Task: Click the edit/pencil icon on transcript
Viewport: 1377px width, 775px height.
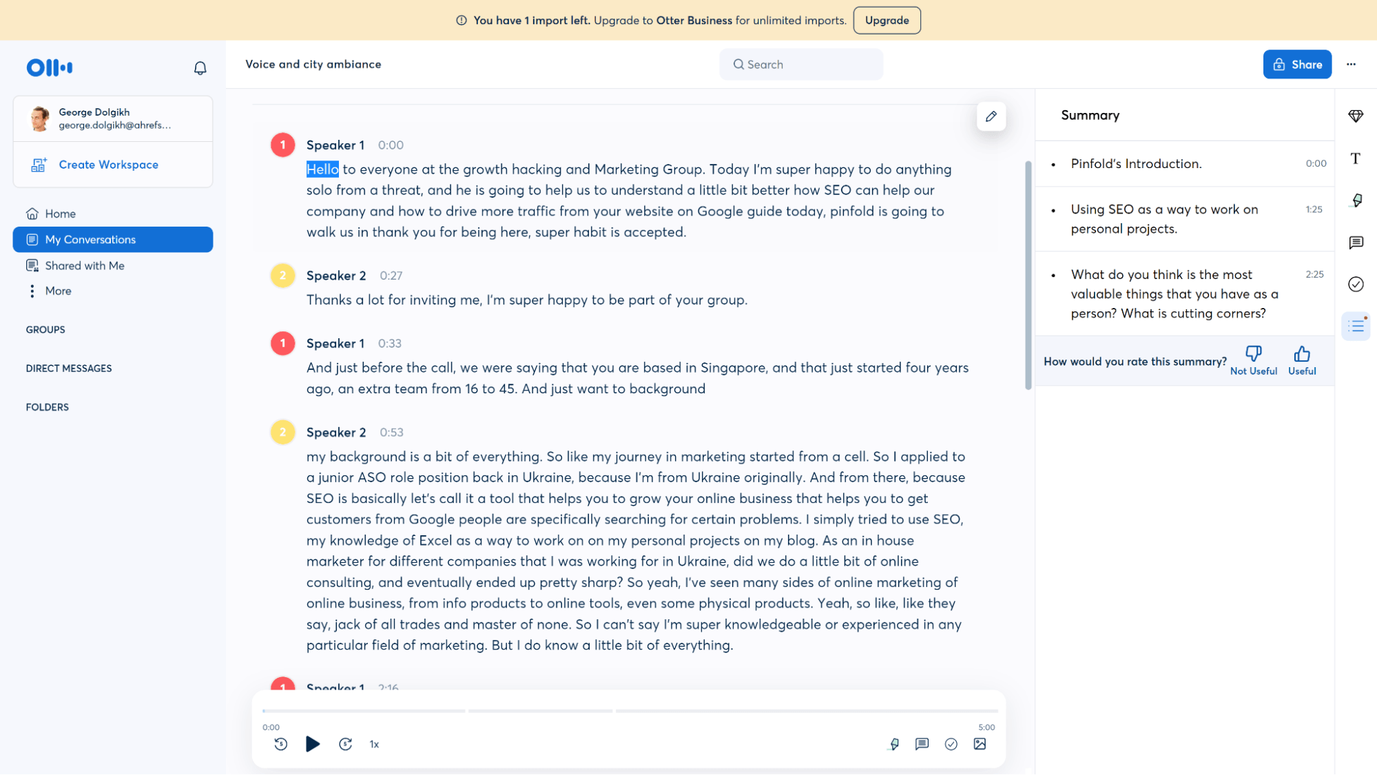Action: pyautogui.click(x=991, y=116)
